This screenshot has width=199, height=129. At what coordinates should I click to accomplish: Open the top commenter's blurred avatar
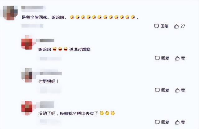[10, 13]
